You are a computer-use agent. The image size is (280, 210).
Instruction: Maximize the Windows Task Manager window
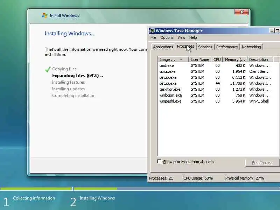[277, 31]
